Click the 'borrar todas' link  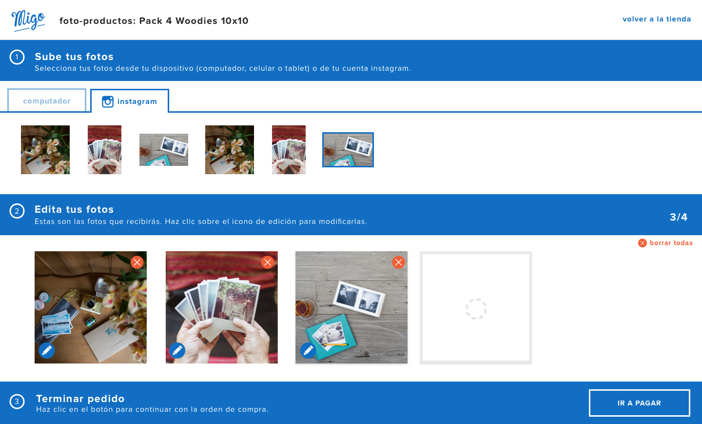[x=671, y=243]
